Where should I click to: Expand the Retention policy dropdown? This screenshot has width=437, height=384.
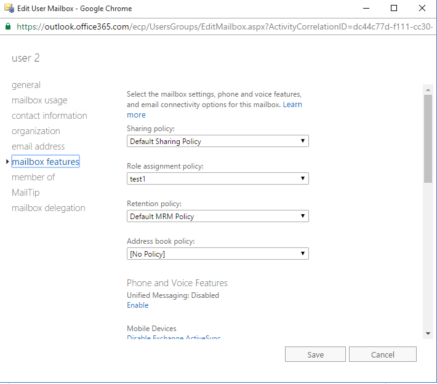[218, 216]
